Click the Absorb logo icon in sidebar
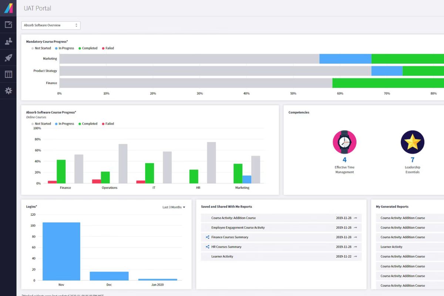The width and height of the screenshot is (444, 296). (x=8, y=8)
